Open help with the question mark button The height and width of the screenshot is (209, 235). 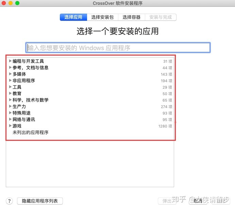pos(9,201)
